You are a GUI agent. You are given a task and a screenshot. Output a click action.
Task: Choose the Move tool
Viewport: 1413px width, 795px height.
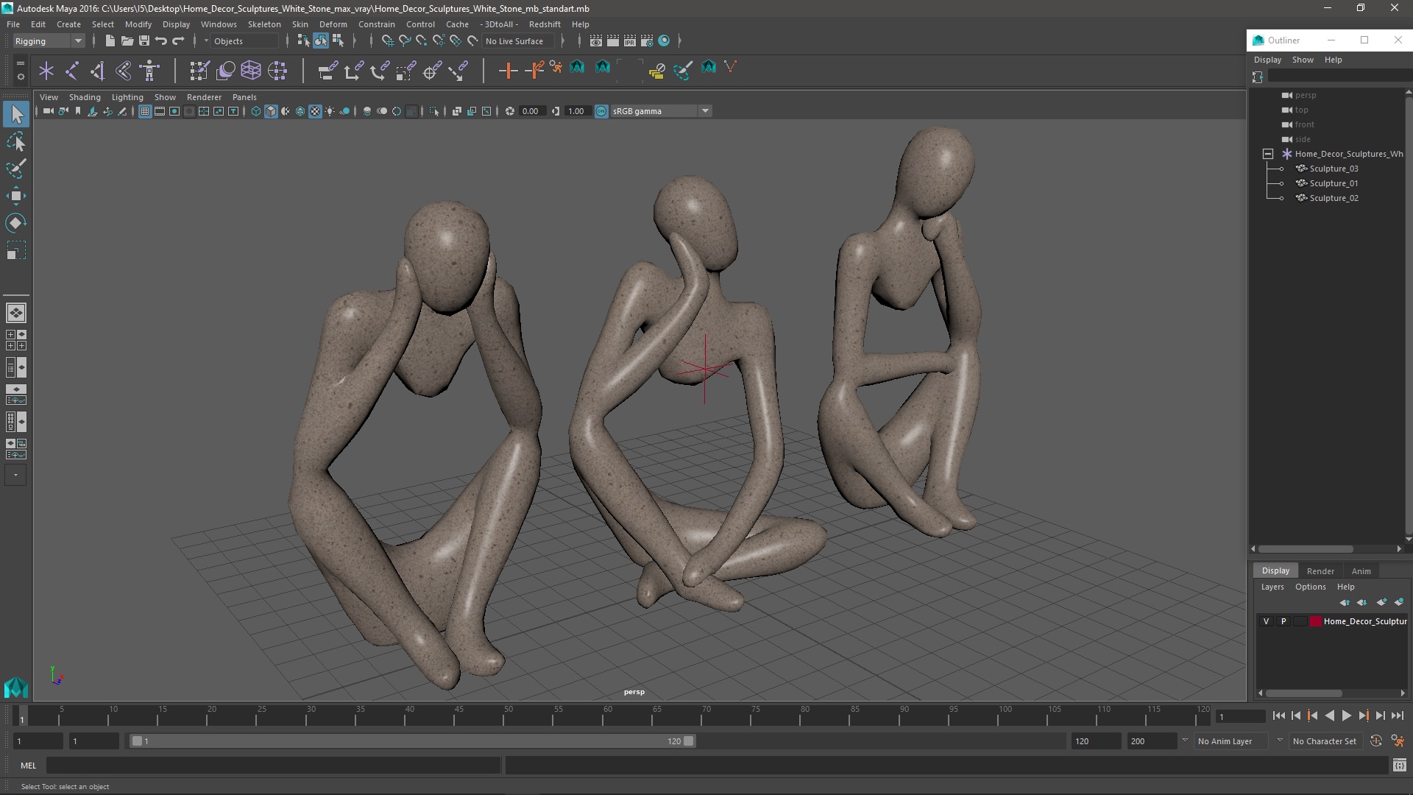(16, 196)
